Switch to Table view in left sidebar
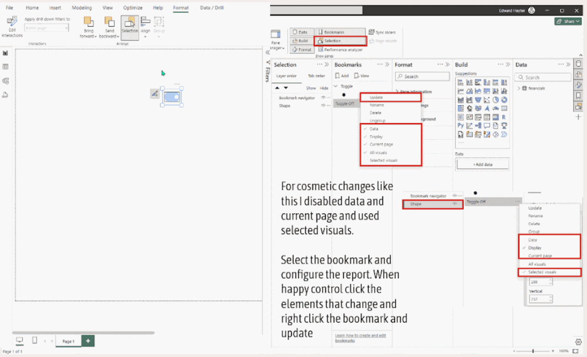The height and width of the screenshot is (357, 587). [5, 67]
